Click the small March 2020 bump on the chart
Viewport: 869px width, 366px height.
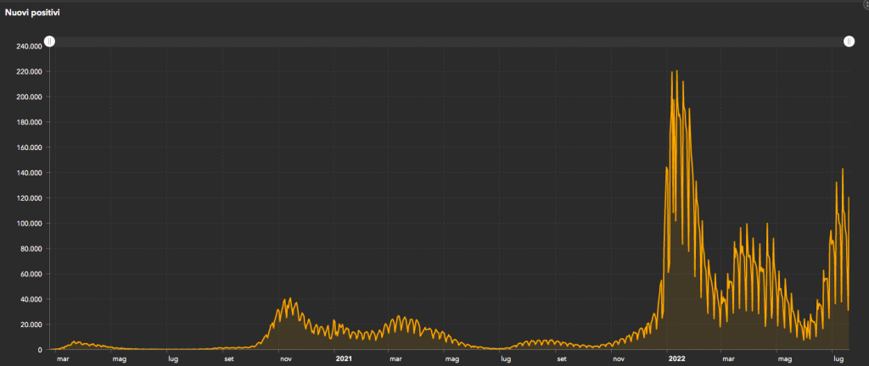point(76,342)
